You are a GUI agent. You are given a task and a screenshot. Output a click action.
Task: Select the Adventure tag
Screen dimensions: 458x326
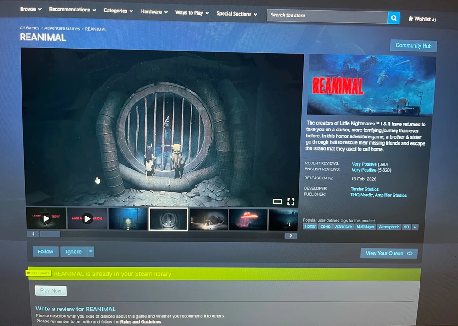coord(343,227)
